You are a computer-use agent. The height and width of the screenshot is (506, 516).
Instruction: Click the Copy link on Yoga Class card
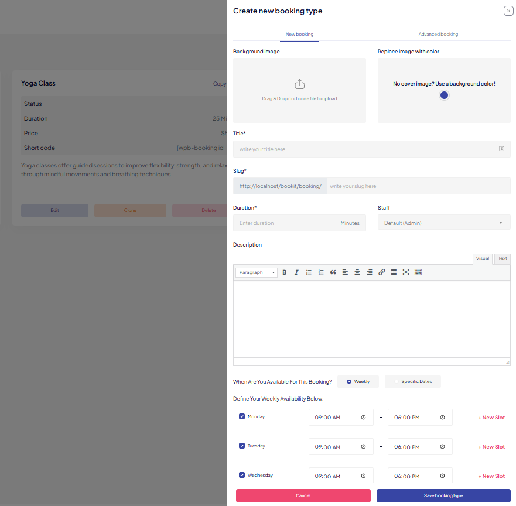[220, 84]
